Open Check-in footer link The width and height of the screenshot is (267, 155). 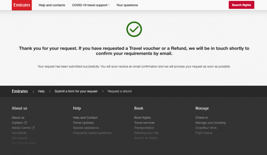202,117
